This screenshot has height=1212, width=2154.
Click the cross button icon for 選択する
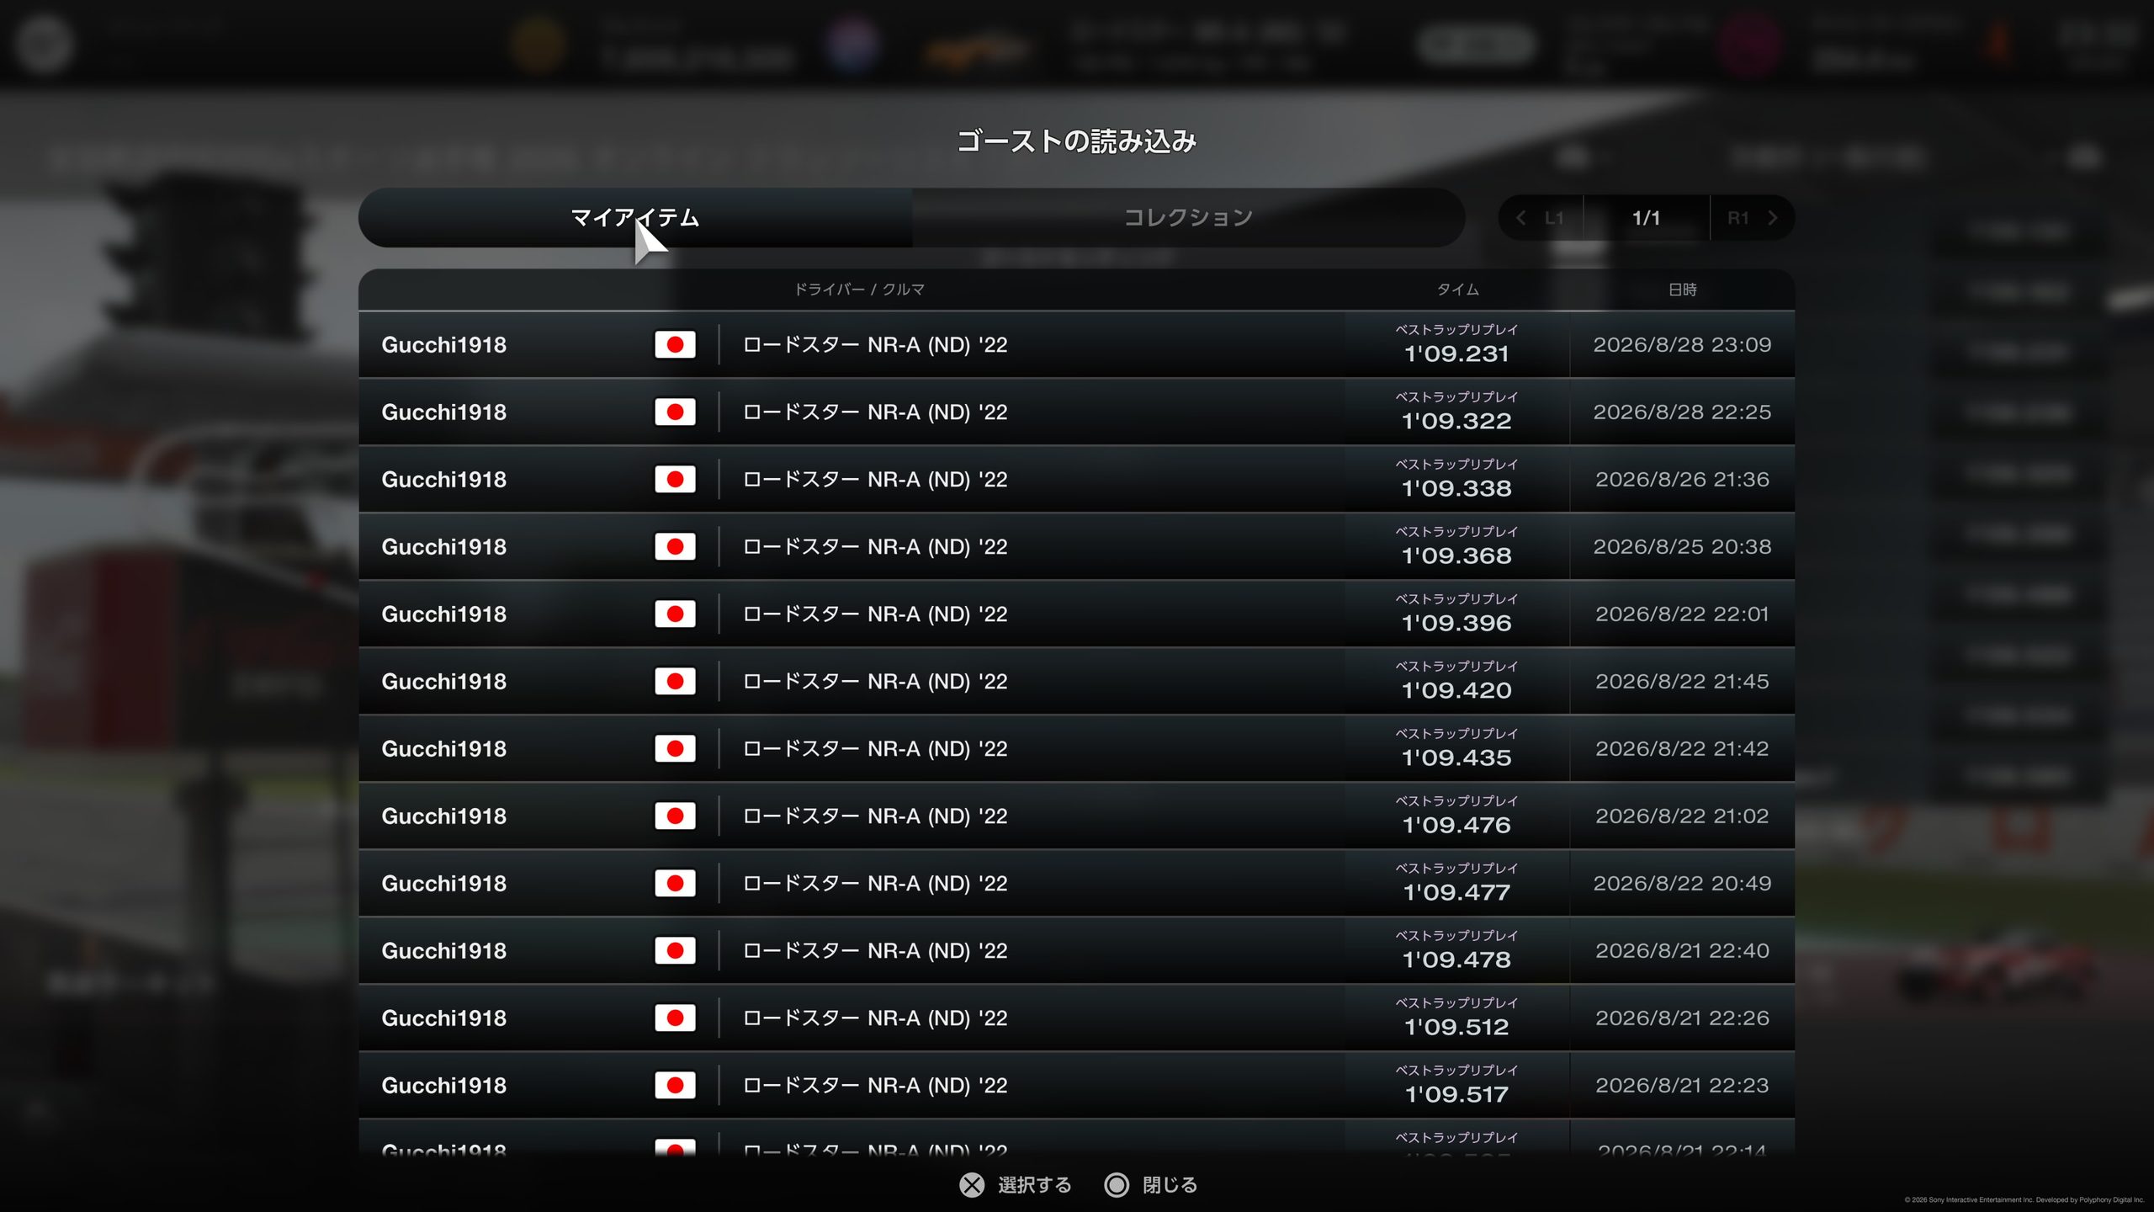pyautogui.click(x=971, y=1185)
